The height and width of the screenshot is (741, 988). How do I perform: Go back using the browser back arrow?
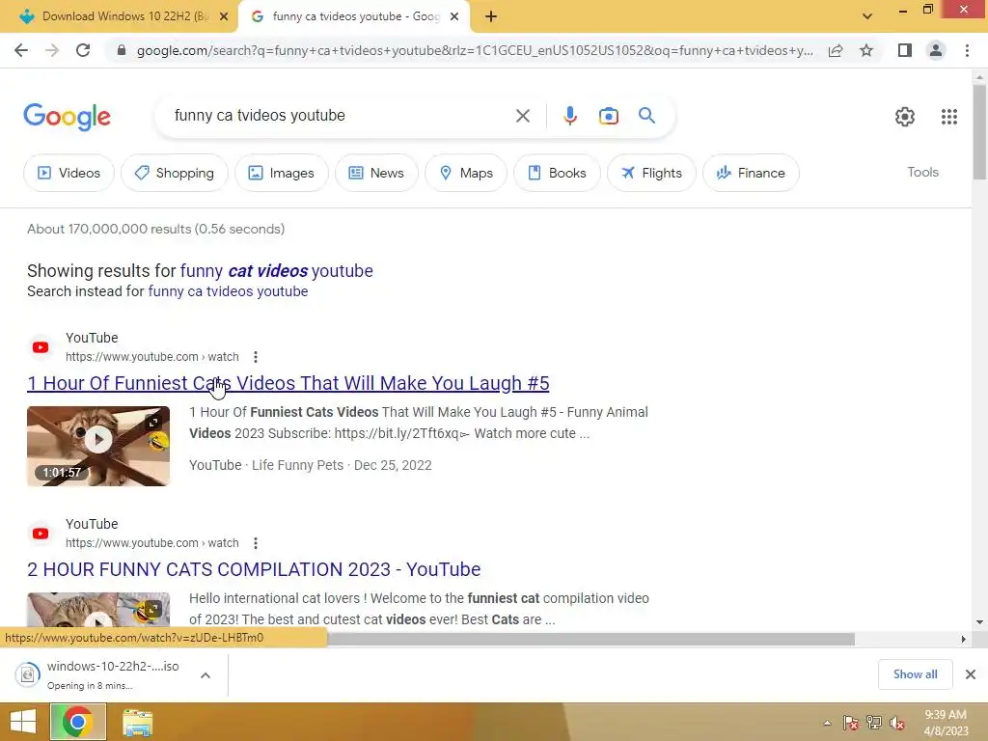point(21,50)
